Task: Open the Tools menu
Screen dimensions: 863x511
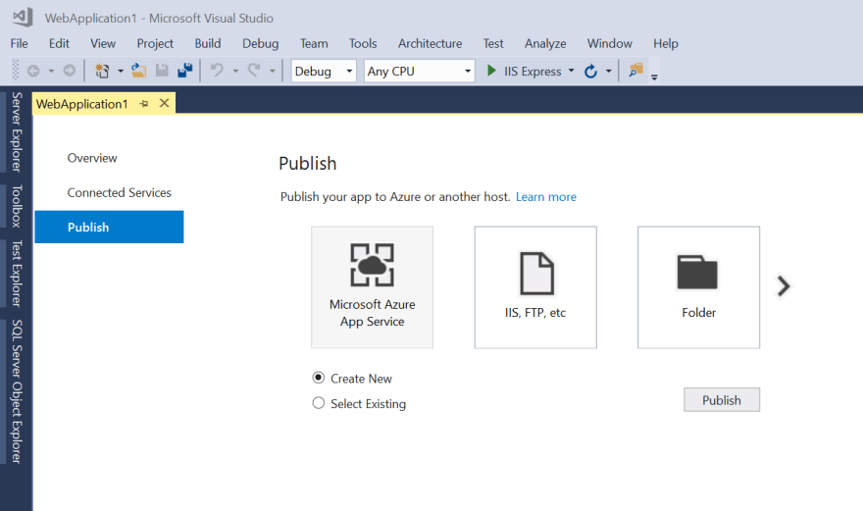Action: pos(363,43)
